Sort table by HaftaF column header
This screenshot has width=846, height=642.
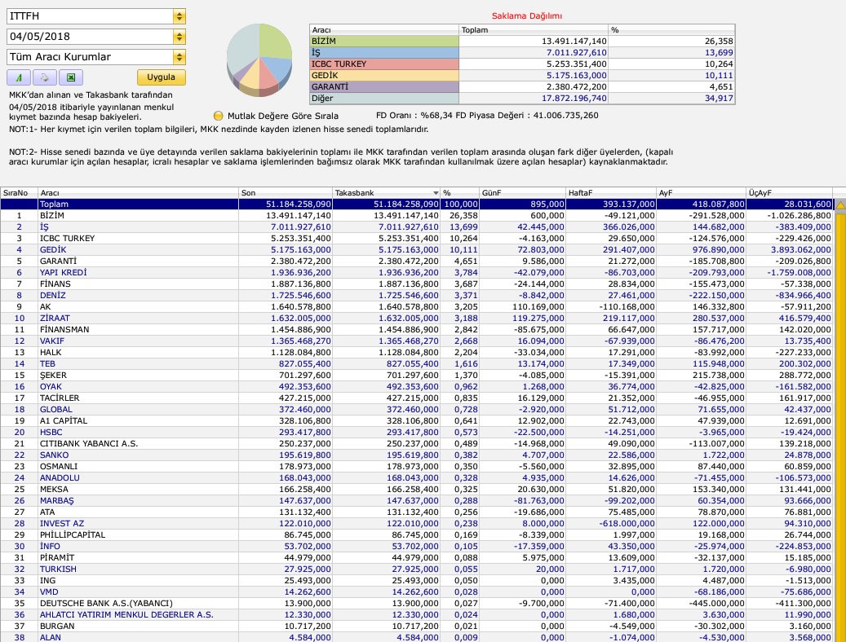pyautogui.click(x=611, y=193)
